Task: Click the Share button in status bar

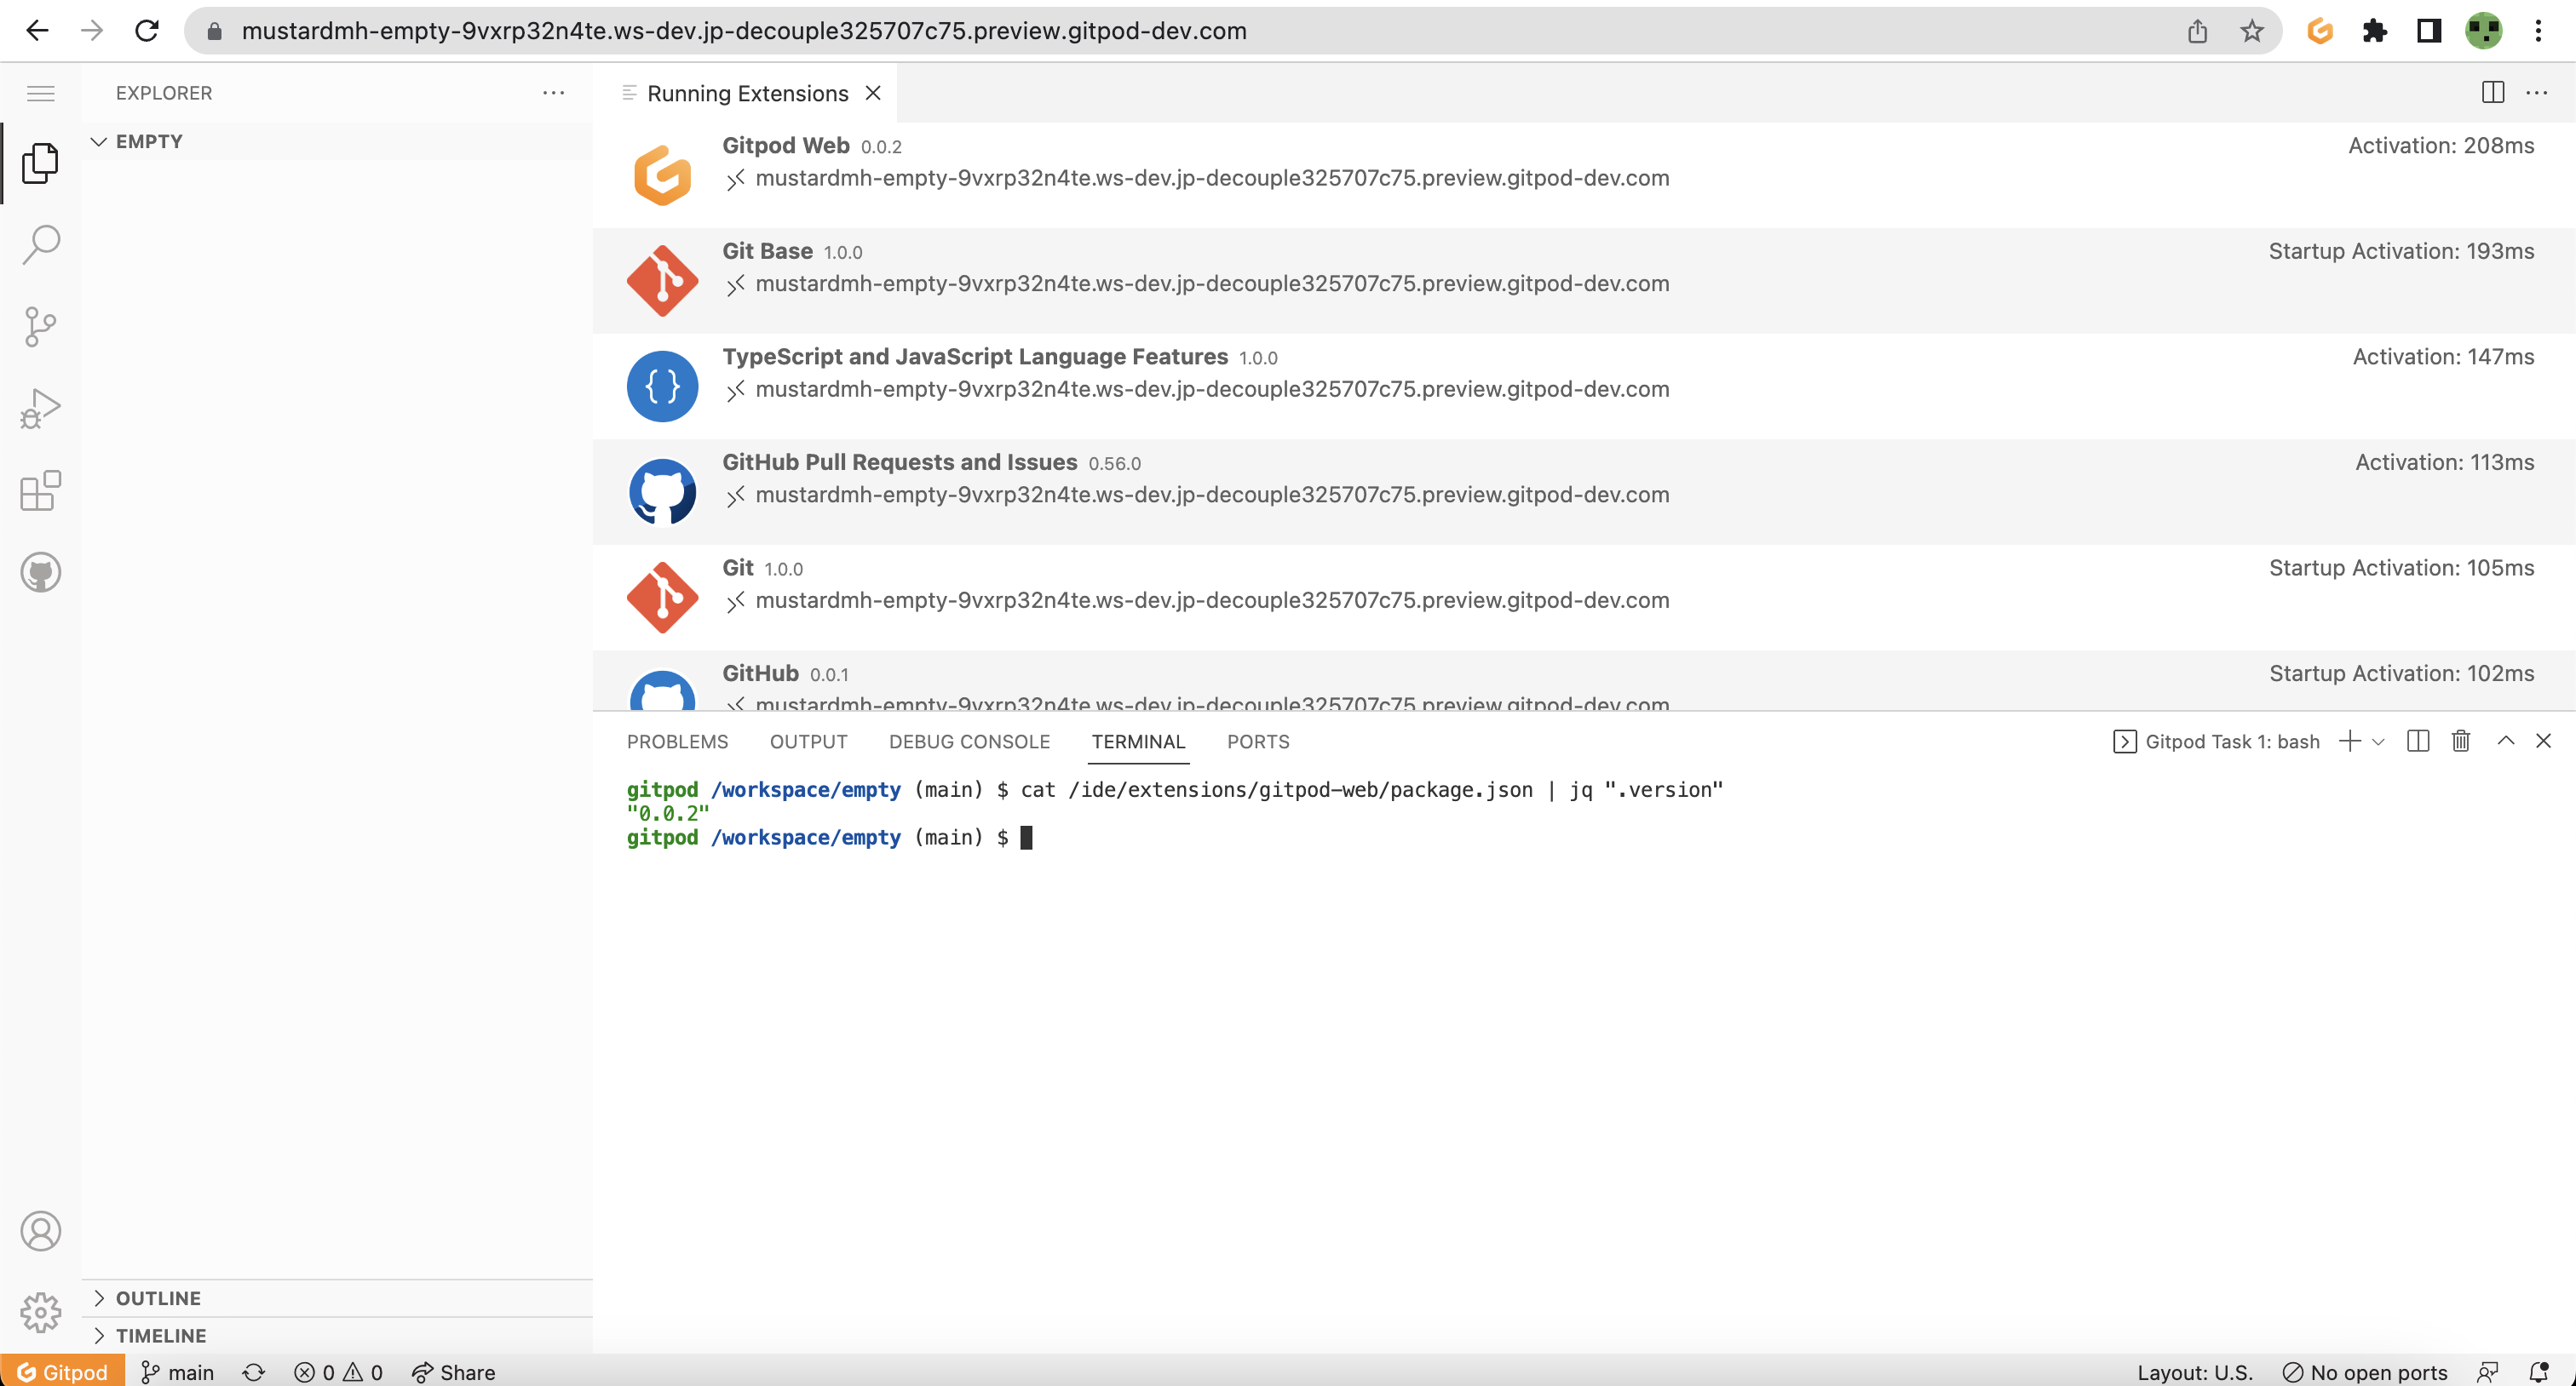Action: [x=454, y=1372]
